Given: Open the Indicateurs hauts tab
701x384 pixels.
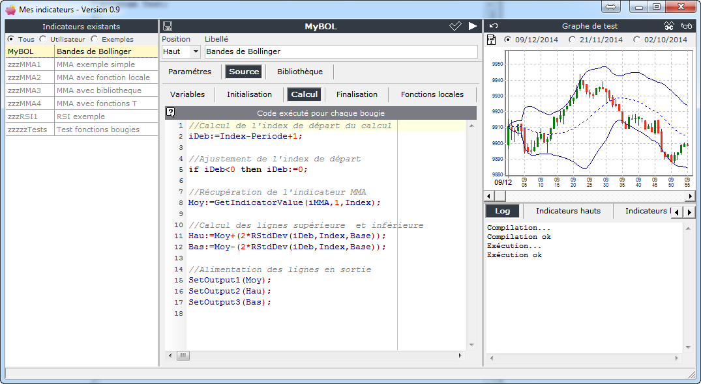Looking at the screenshot, I should [567, 211].
